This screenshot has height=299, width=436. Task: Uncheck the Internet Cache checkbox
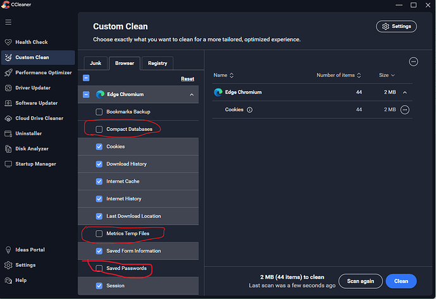[x=99, y=181]
